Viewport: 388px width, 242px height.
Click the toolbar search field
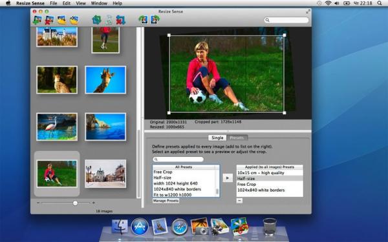pyautogui.click(x=286, y=20)
